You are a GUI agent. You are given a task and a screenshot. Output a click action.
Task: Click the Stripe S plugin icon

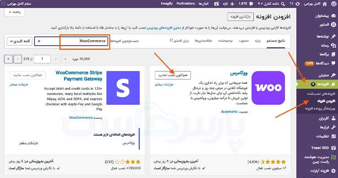tap(123, 88)
